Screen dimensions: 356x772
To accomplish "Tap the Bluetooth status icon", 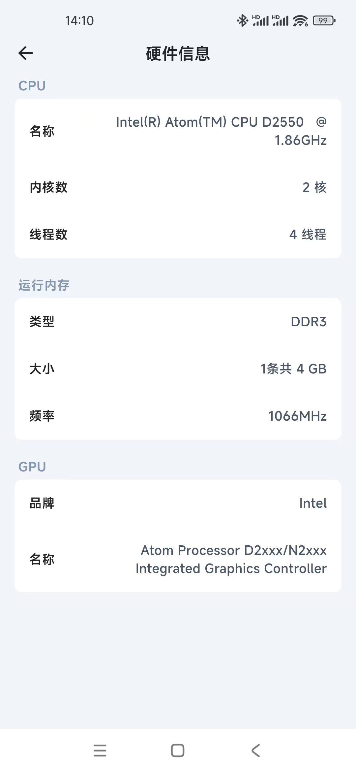I will click(242, 20).
